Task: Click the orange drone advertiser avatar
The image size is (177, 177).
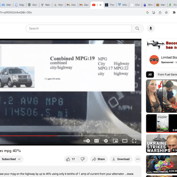Action: coord(154,60)
